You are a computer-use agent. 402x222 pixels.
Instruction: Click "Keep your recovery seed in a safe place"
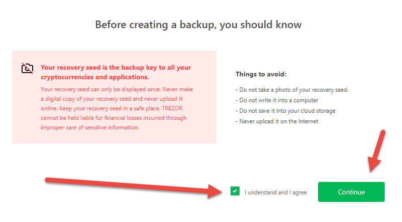(x=110, y=108)
